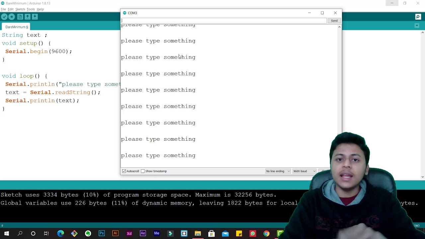Screen dimensions: 425x239
Task: Open a sketch using the Open arrow-up icon
Action: pos(28,17)
